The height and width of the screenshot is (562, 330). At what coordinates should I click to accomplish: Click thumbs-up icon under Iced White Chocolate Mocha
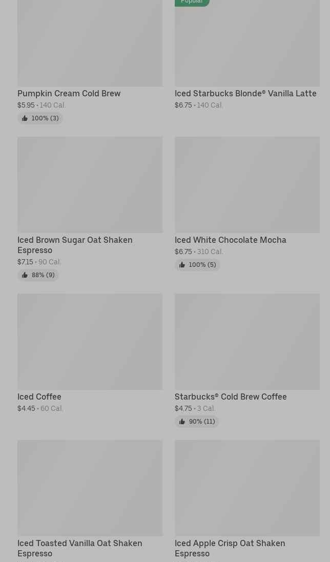click(x=182, y=265)
